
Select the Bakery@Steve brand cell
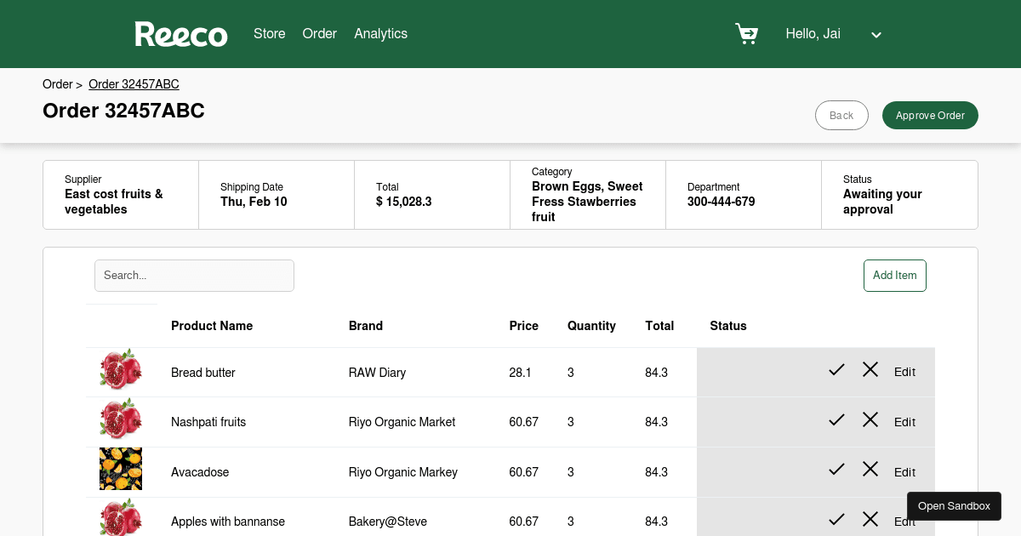pyautogui.click(x=388, y=522)
